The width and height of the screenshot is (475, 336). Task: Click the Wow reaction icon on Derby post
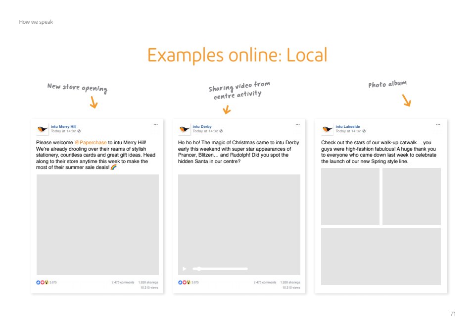click(x=189, y=282)
